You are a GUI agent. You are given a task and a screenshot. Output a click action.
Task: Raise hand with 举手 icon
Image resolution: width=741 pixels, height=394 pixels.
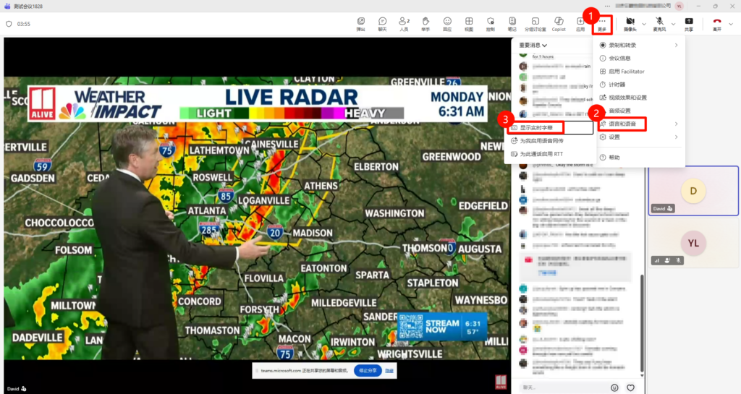[x=425, y=24]
